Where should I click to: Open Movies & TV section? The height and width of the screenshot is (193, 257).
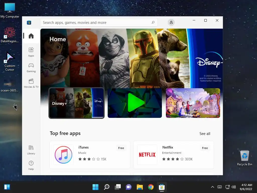point(31,83)
